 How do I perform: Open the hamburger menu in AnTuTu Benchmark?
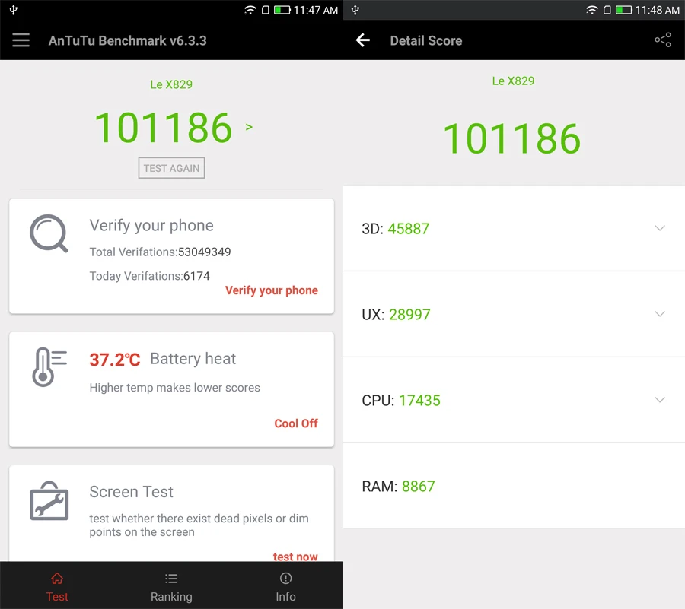(21, 40)
